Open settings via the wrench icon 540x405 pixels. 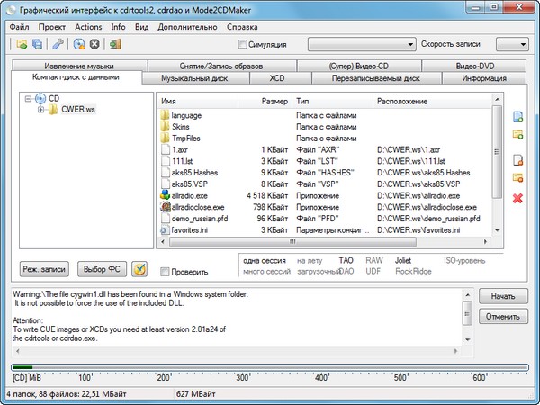(58, 44)
